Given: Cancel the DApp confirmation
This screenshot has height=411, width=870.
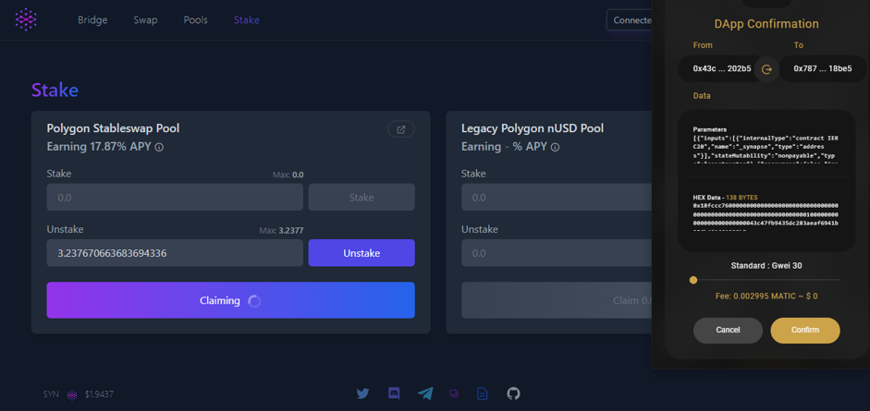Looking at the screenshot, I should click(x=728, y=330).
